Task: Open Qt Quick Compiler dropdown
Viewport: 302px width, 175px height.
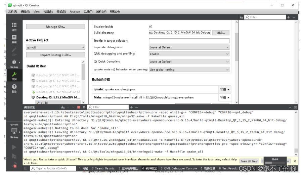Action: [x=189, y=61]
